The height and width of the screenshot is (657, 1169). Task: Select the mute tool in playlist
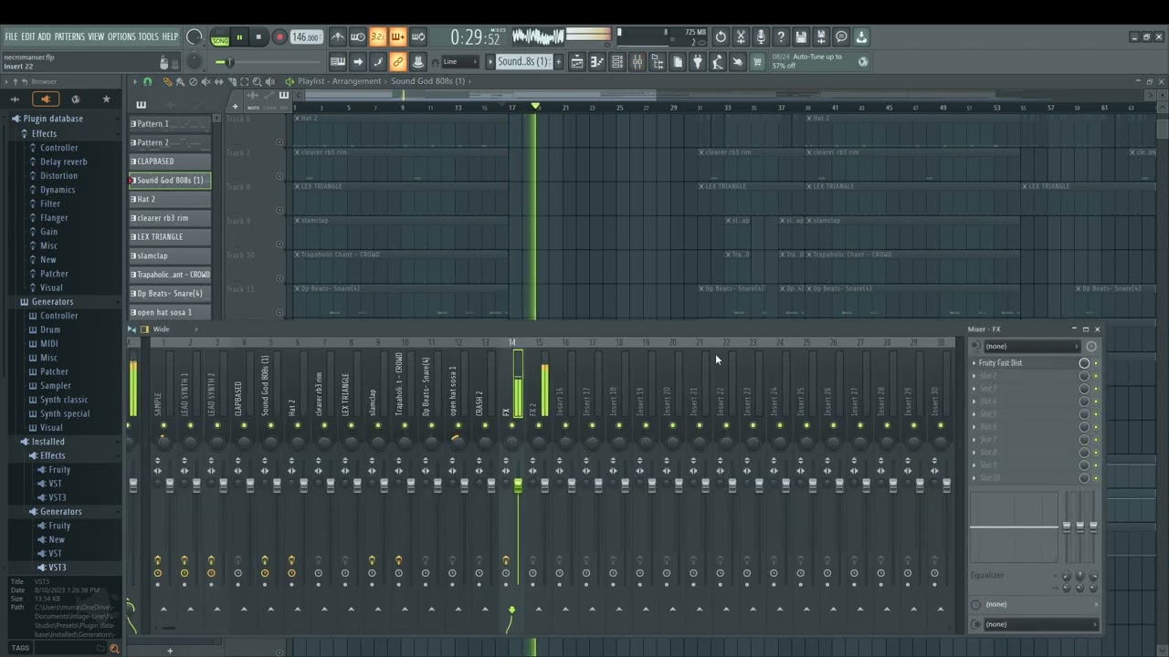pos(205,82)
